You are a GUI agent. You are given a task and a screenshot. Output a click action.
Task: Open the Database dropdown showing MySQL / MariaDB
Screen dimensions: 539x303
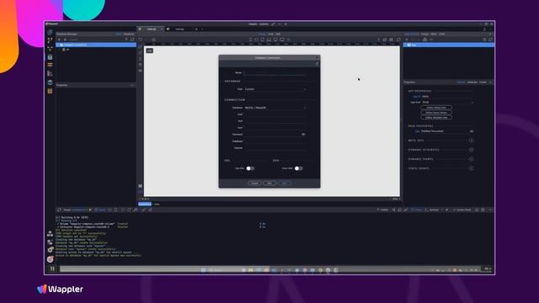(275, 108)
